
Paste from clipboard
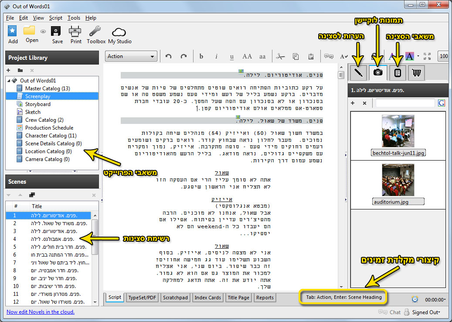tap(311, 56)
